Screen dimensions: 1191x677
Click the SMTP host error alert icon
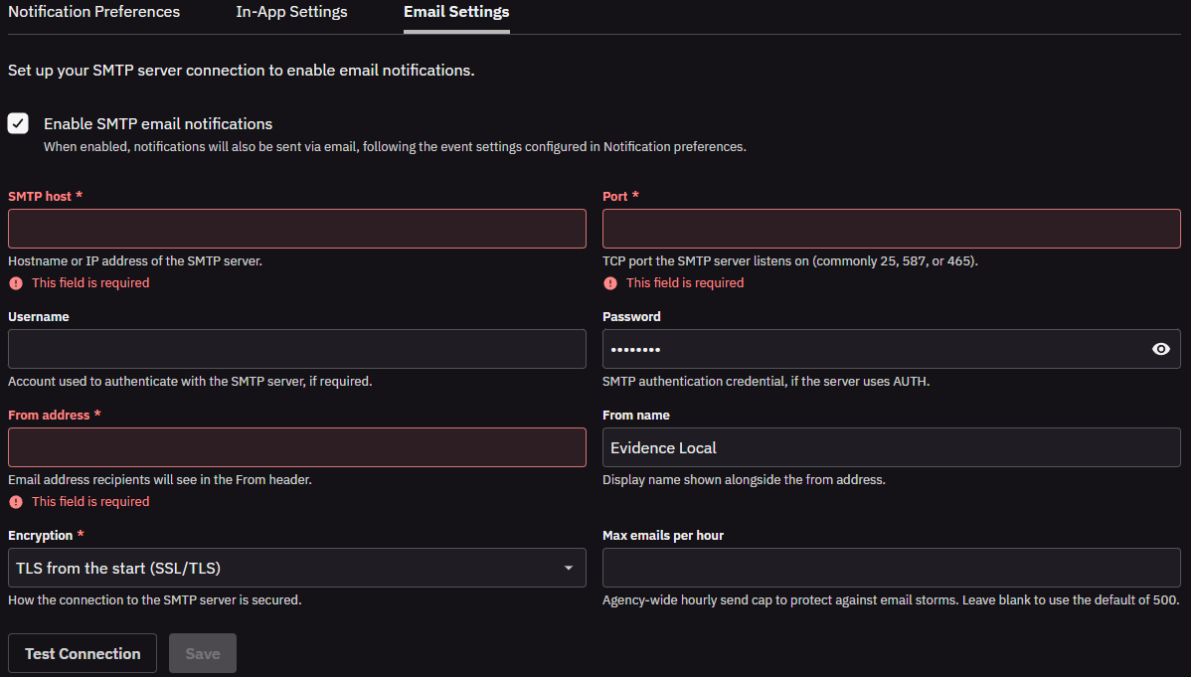point(16,283)
